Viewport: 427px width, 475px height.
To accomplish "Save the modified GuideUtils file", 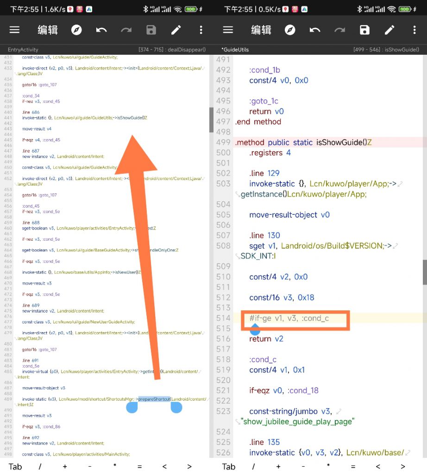I will (x=364, y=30).
